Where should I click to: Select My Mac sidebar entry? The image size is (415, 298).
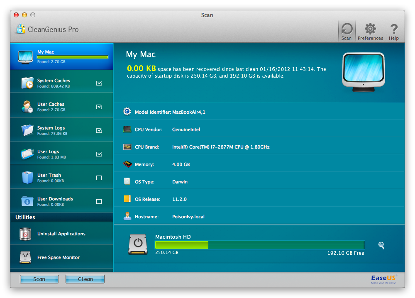[62, 56]
